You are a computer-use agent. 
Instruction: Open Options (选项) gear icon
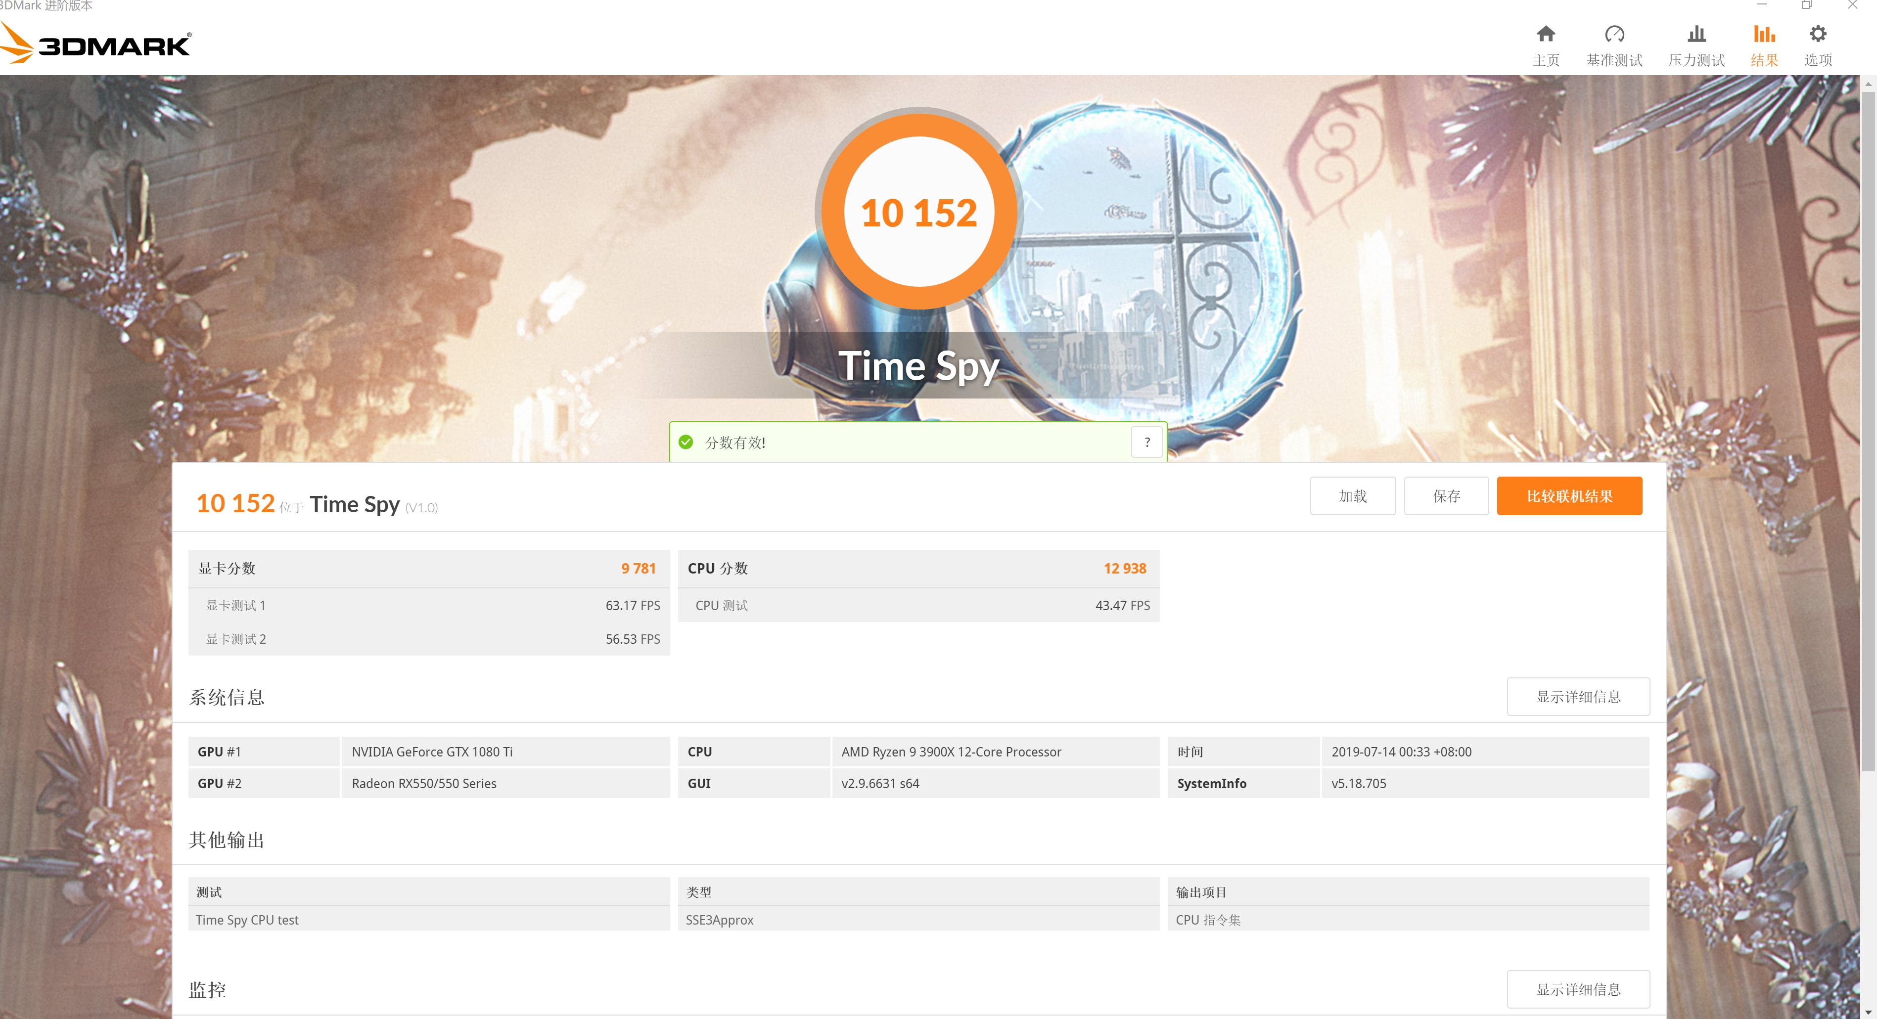coord(1817,34)
